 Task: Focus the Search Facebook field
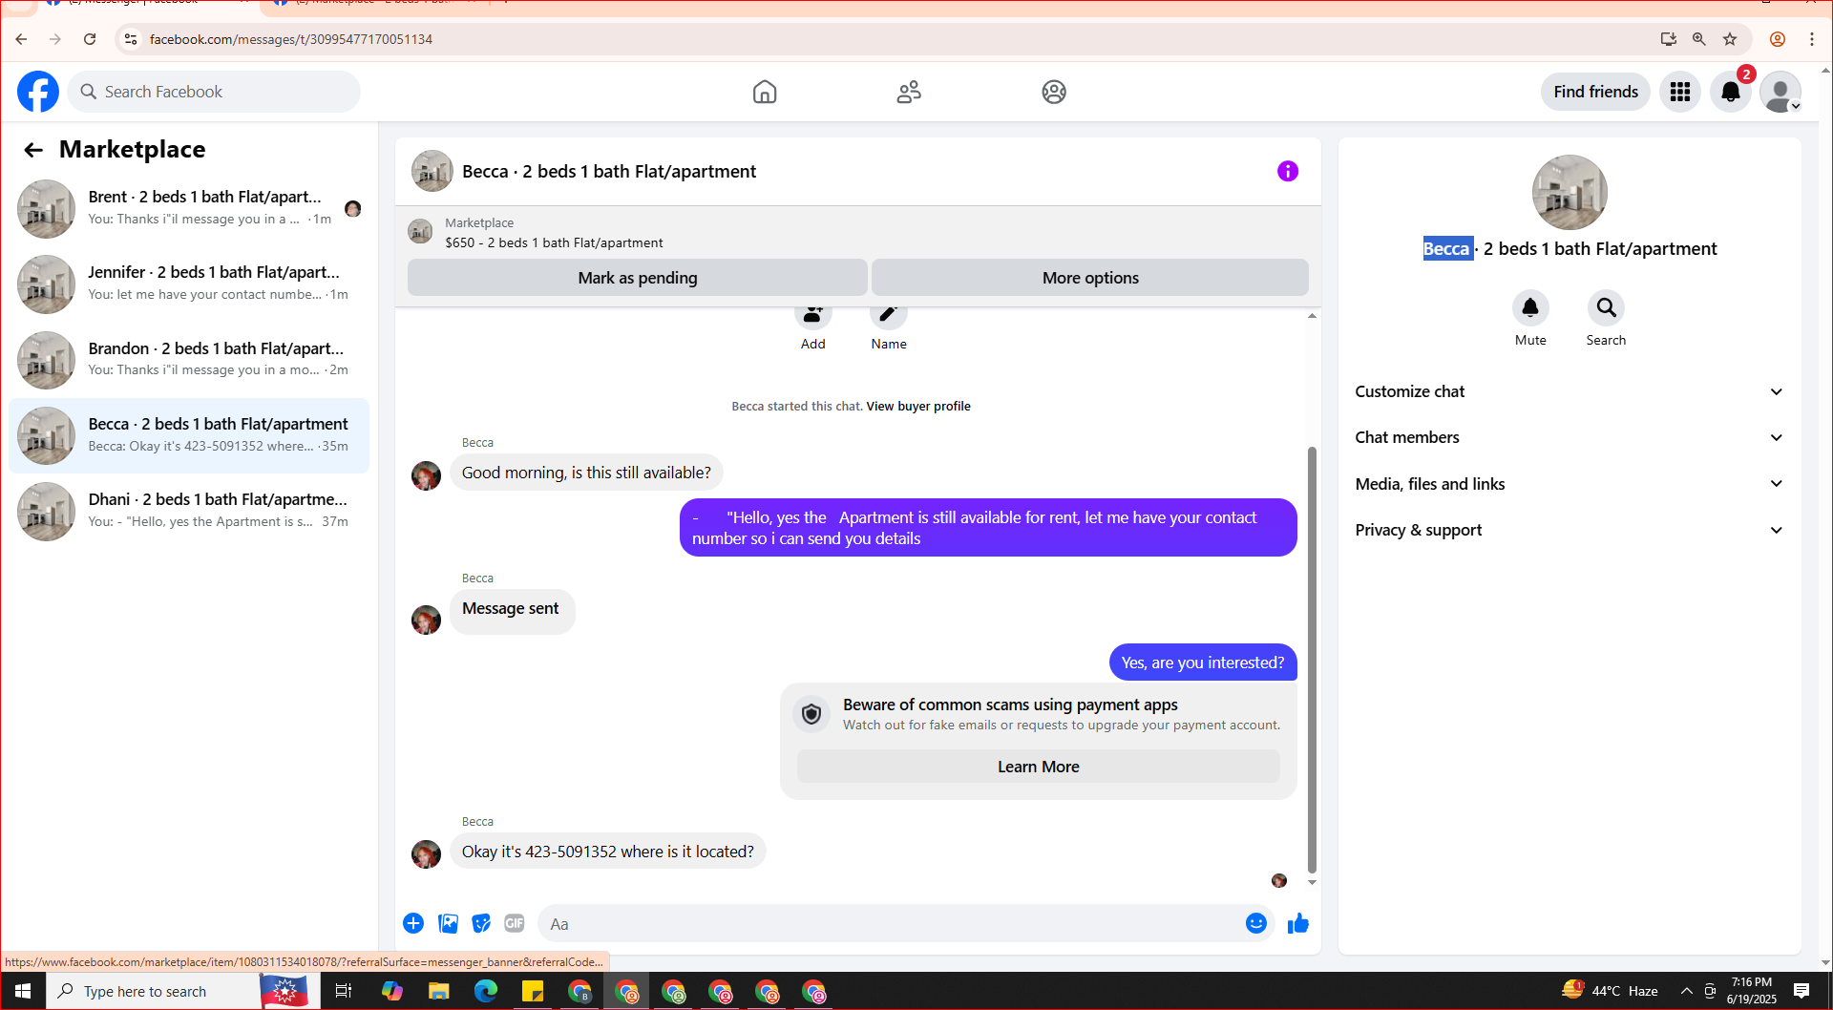[214, 92]
